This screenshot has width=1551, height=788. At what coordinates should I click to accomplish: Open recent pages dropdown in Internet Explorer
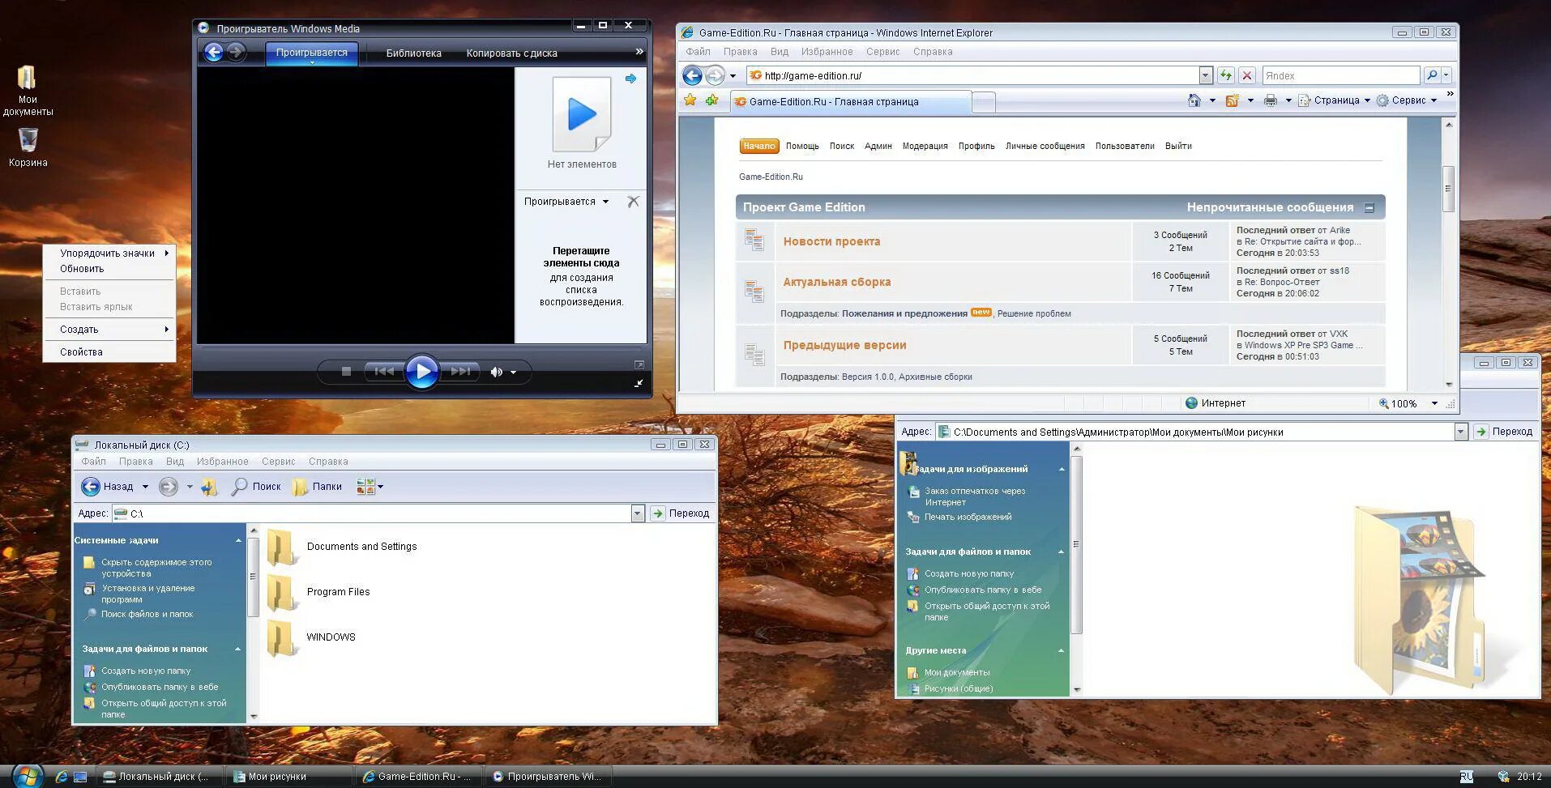point(733,76)
